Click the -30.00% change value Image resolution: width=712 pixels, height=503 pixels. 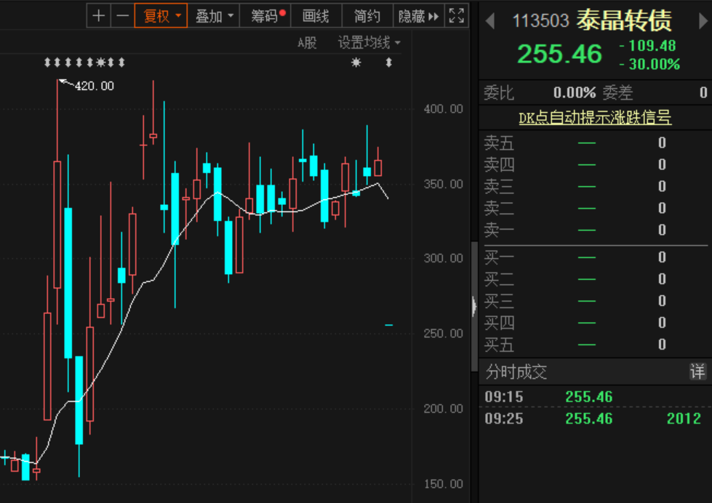[x=650, y=65]
